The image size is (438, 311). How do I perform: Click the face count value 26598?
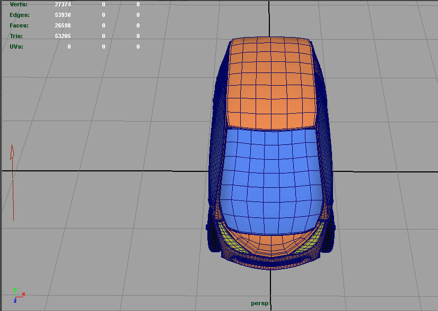pyautogui.click(x=63, y=25)
